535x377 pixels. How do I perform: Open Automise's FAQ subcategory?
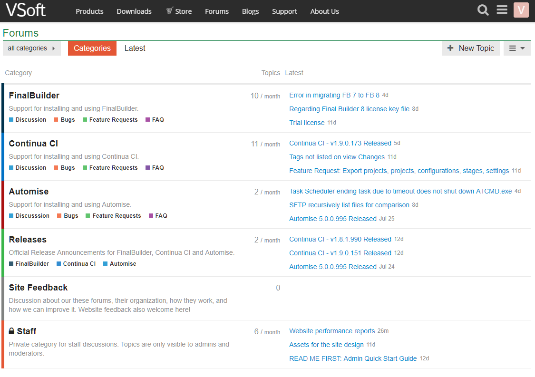click(158, 216)
